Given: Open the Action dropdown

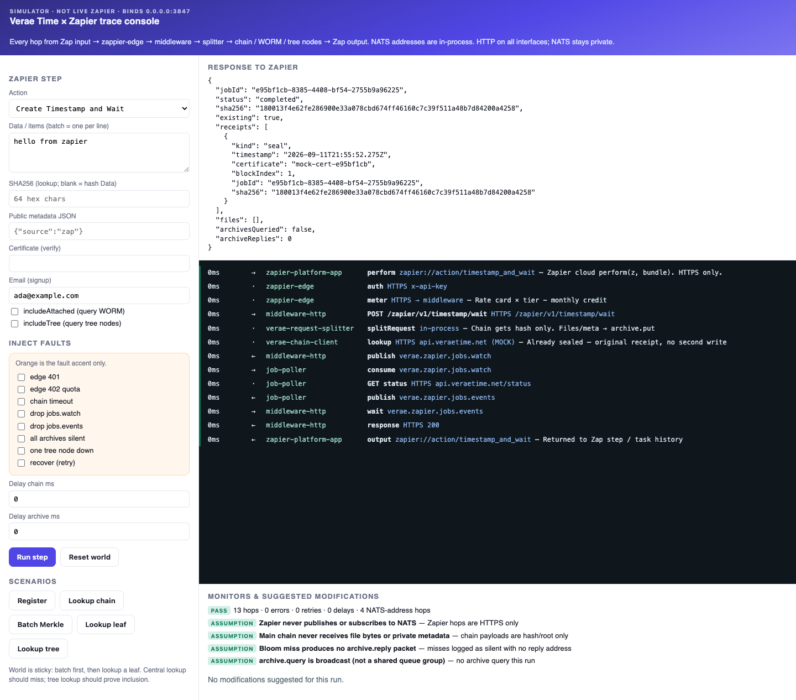Looking at the screenshot, I should tap(99, 108).
